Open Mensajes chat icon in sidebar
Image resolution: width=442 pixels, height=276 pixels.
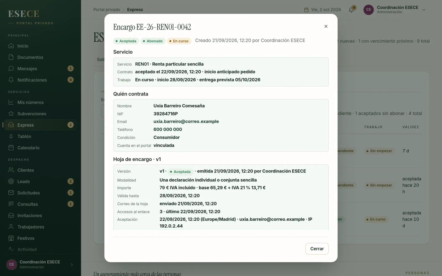coord(11,68)
